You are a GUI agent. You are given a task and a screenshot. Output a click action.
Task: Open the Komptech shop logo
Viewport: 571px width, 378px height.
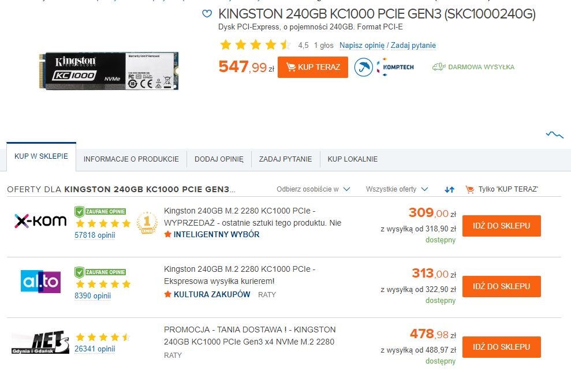pos(395,67)
